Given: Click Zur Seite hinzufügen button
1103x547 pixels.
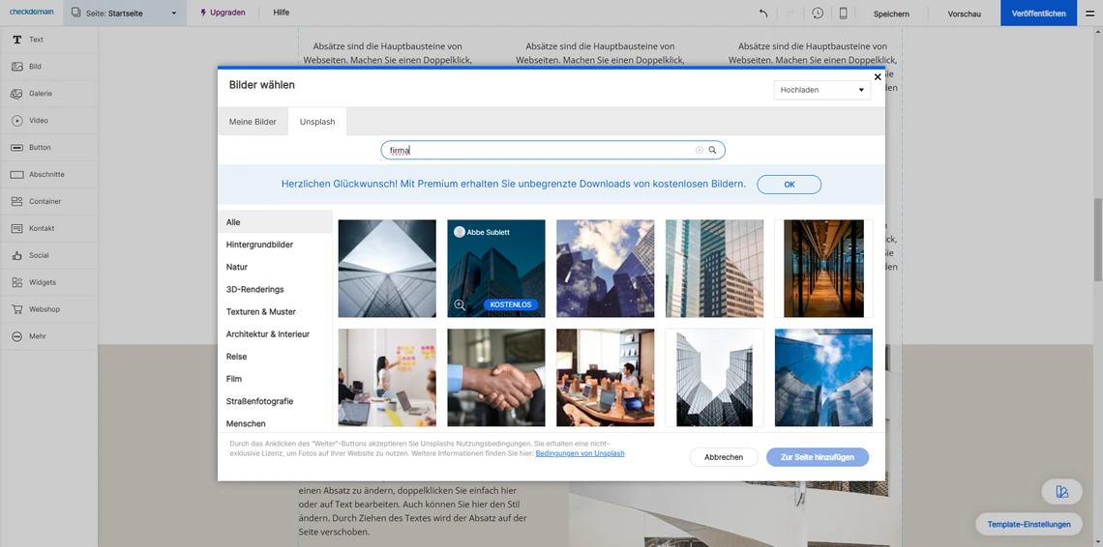Looking at the screenshot, I should (818, 457).
